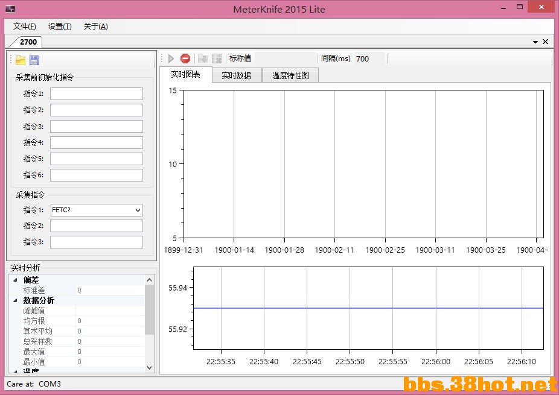
Task: Switch to the 实时图表 tab
Action: 186,74
